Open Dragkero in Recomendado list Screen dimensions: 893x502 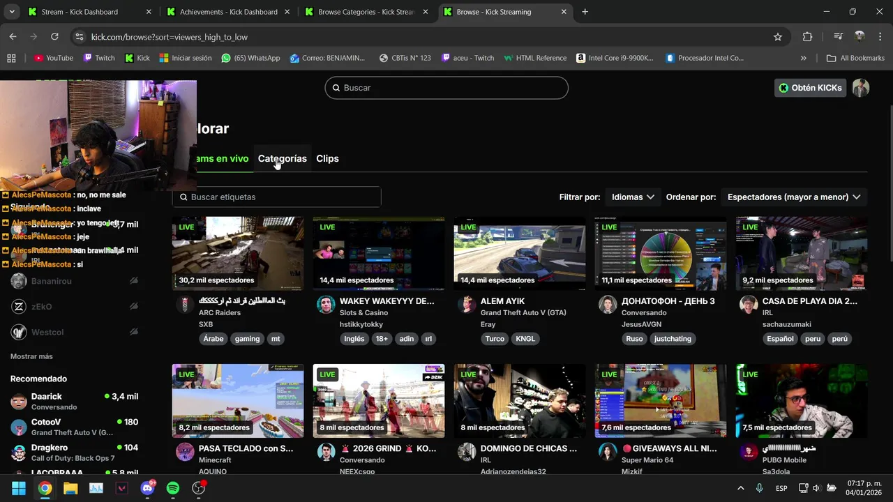click(74, 452)
